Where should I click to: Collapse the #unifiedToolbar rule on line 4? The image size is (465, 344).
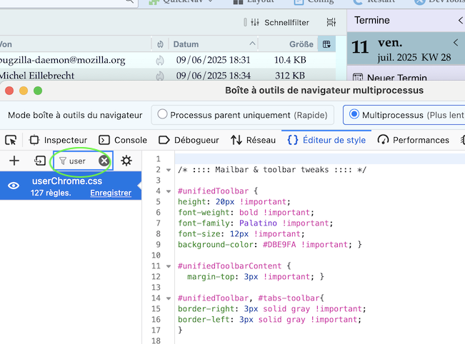169,191
